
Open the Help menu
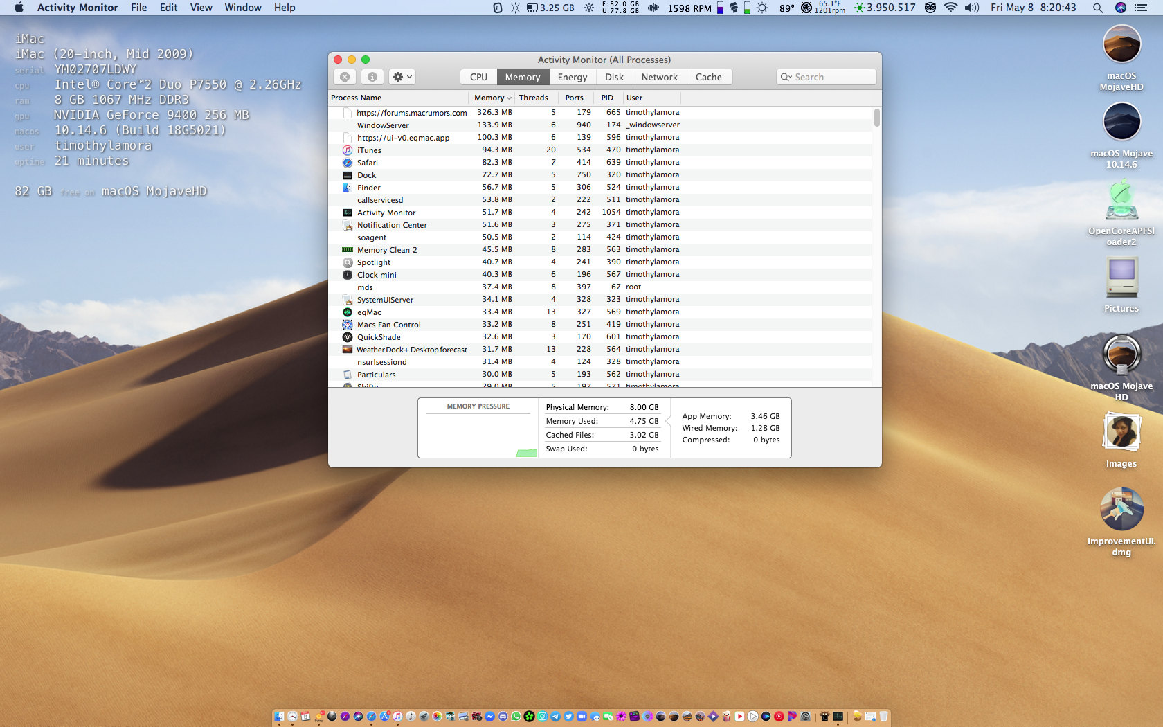[x=285, y=8]
